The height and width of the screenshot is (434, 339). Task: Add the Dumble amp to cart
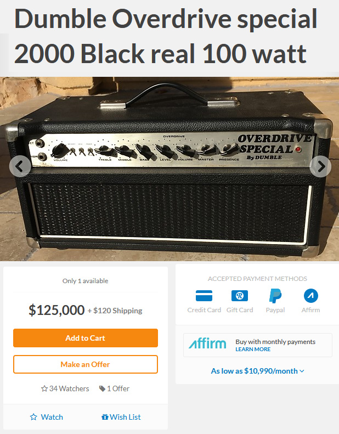(86, 338)
